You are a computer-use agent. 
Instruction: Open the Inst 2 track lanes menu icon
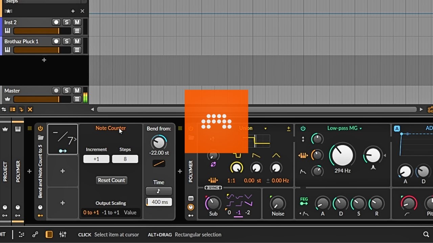pyautogui.click(x=77, y=31)
